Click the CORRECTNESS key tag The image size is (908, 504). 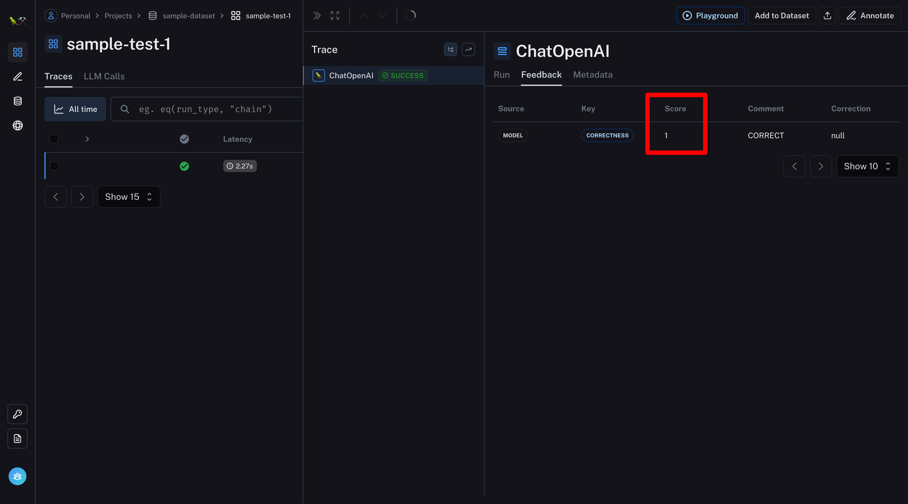click(607, 135)
